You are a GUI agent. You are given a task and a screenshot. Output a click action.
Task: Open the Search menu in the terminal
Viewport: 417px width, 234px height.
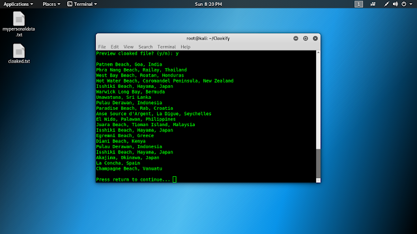click(x=145, y=47)
